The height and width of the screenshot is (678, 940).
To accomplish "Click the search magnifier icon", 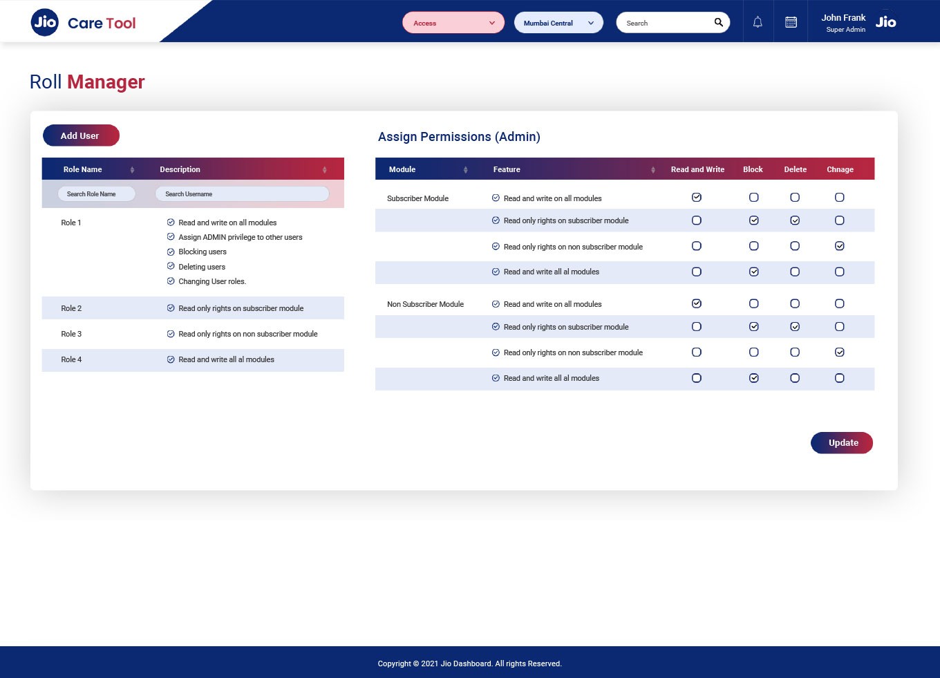I will pyautogui.click(x=718, y=22).
